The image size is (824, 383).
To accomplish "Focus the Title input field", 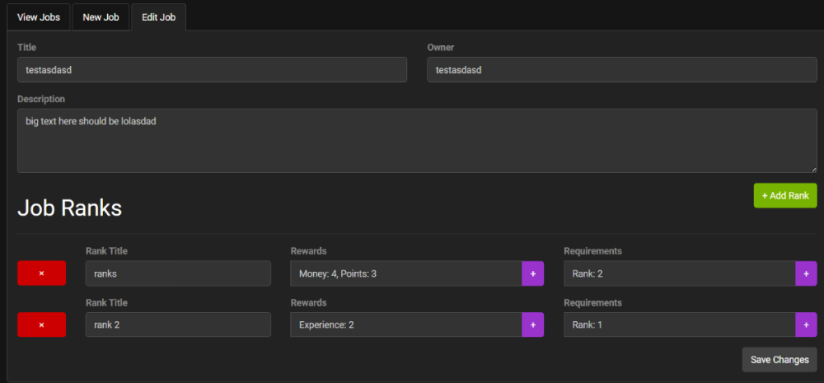I will pos(212,70).
